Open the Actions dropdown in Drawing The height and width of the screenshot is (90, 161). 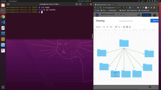point(99,27)
